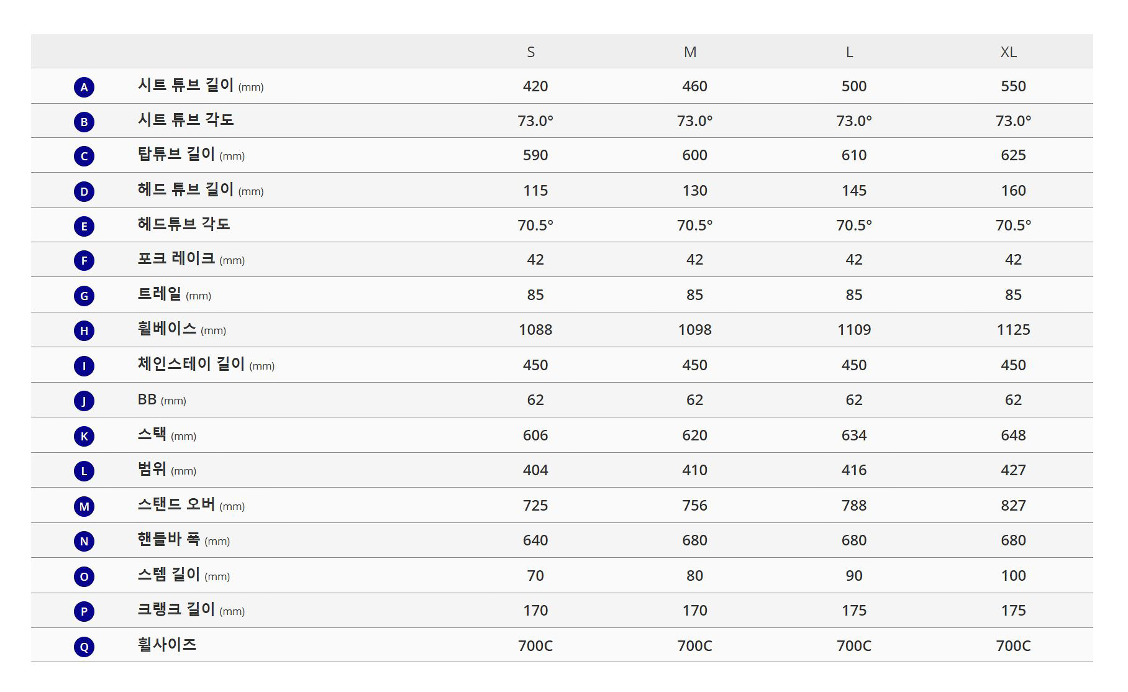Select the S size column header
The height and width of the screenshot is (692, 1128).
click(x=530, y=52)
